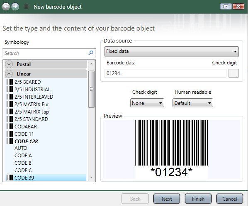Click barcode icon beside CODABAR

(10, 126)
